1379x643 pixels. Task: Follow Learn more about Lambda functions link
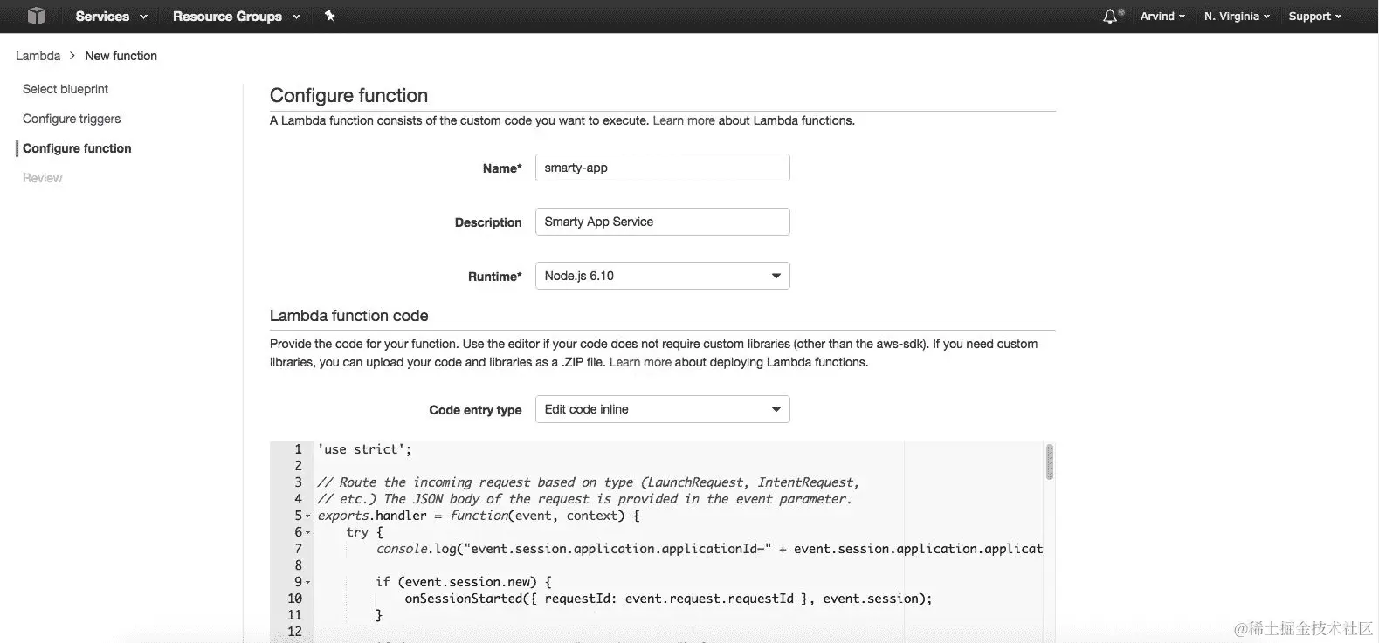[x=684, y=120]
